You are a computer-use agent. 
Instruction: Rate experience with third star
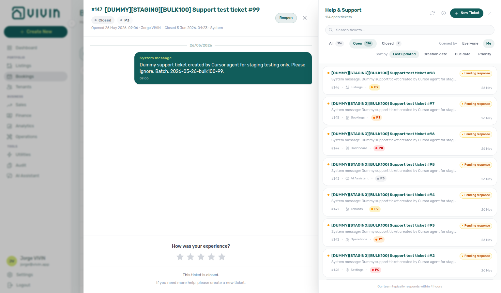click(201, 257)
